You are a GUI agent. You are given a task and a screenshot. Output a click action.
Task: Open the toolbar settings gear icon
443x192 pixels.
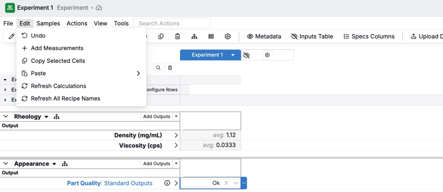coord(228,37)
